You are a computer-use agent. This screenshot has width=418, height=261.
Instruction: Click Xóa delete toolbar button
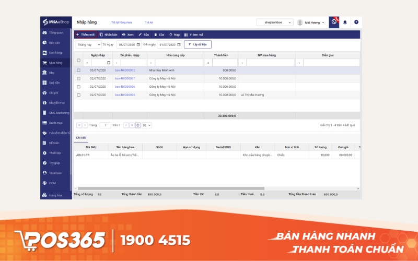pos(159,34)
